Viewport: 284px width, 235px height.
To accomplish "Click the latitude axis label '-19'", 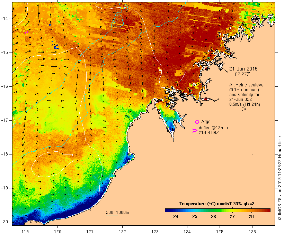I will click(x=5, y=188).
